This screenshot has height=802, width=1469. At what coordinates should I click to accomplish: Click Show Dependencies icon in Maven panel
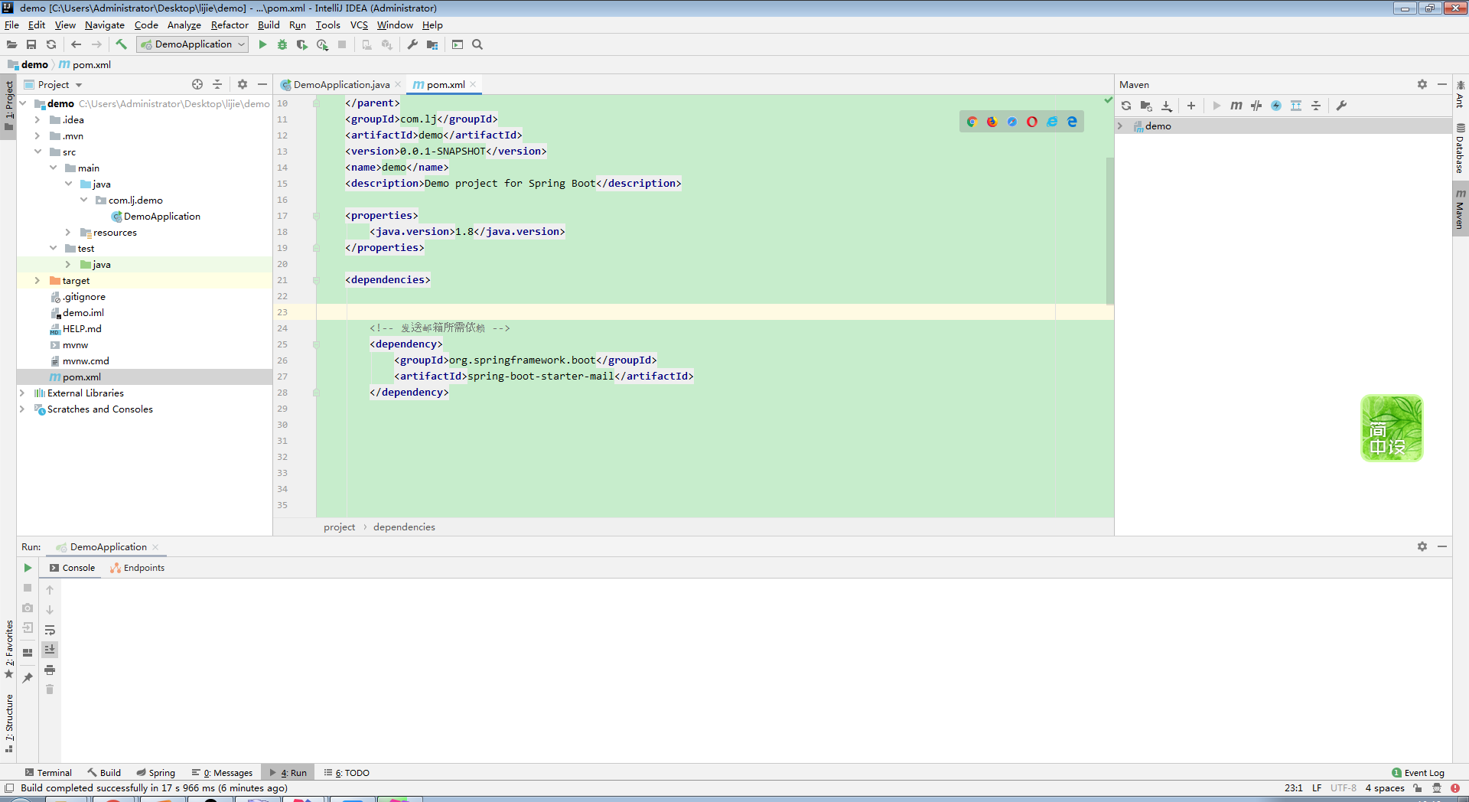1296,106
